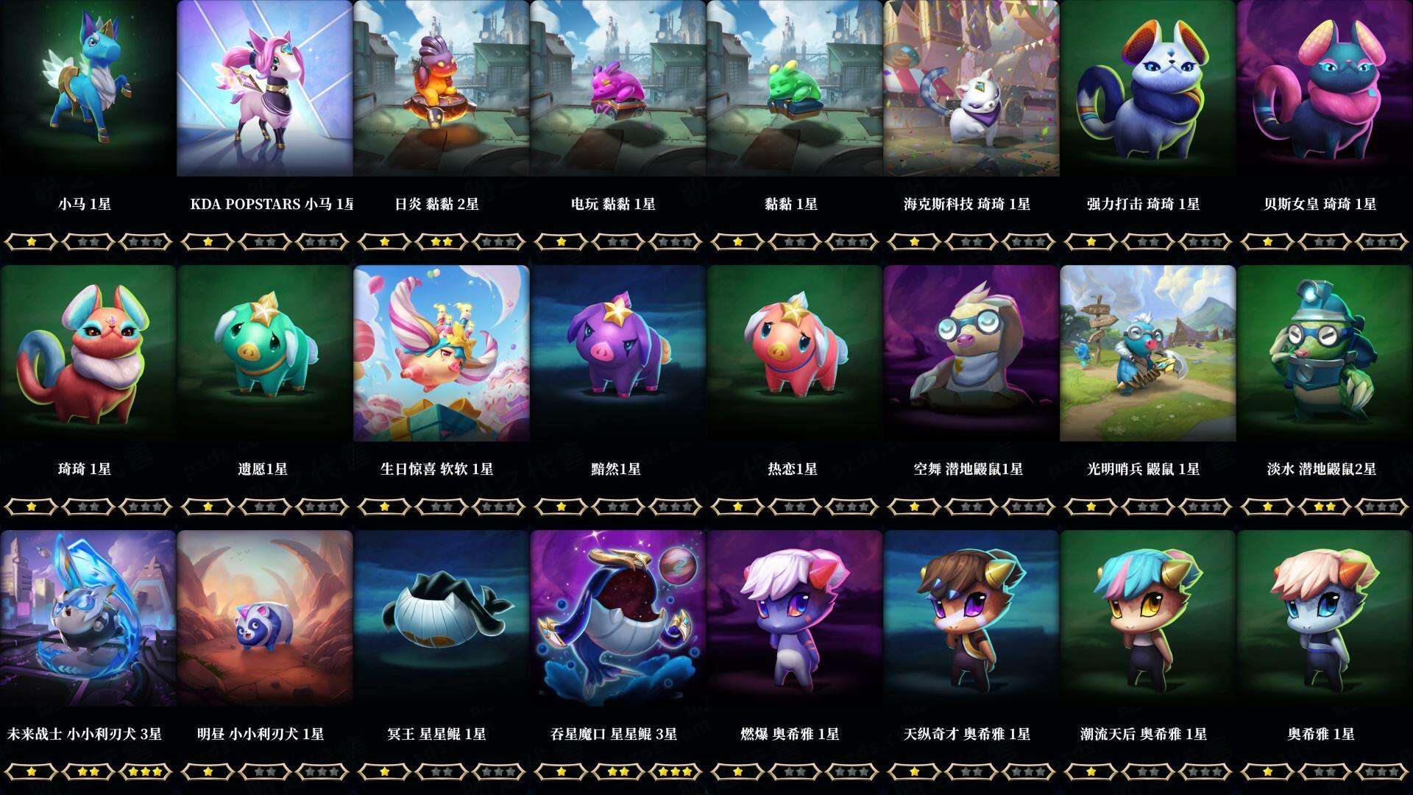Viewport: 1413px width, 795px height.
Task: Toggle two-star tier under 淡水 潜地鼹鼠
Action: (x=1325, y=506)
